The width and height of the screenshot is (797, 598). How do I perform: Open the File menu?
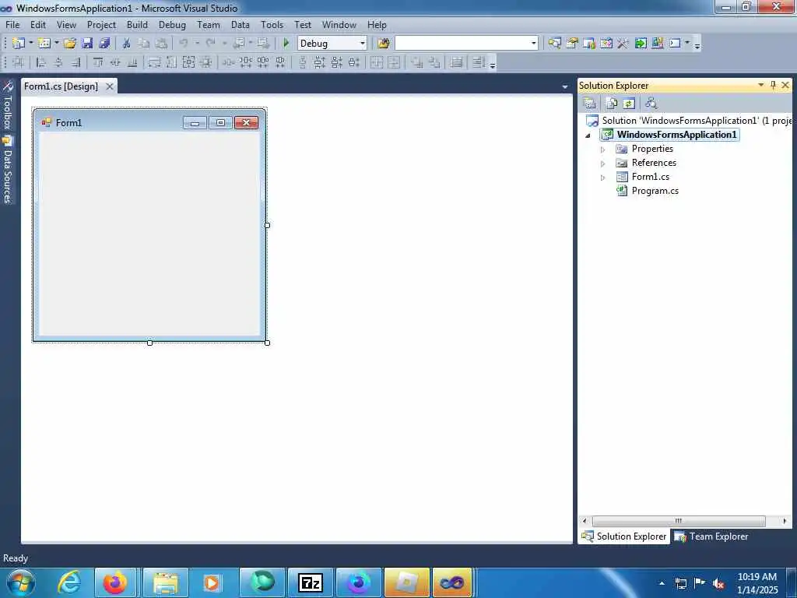pos(12,24)
